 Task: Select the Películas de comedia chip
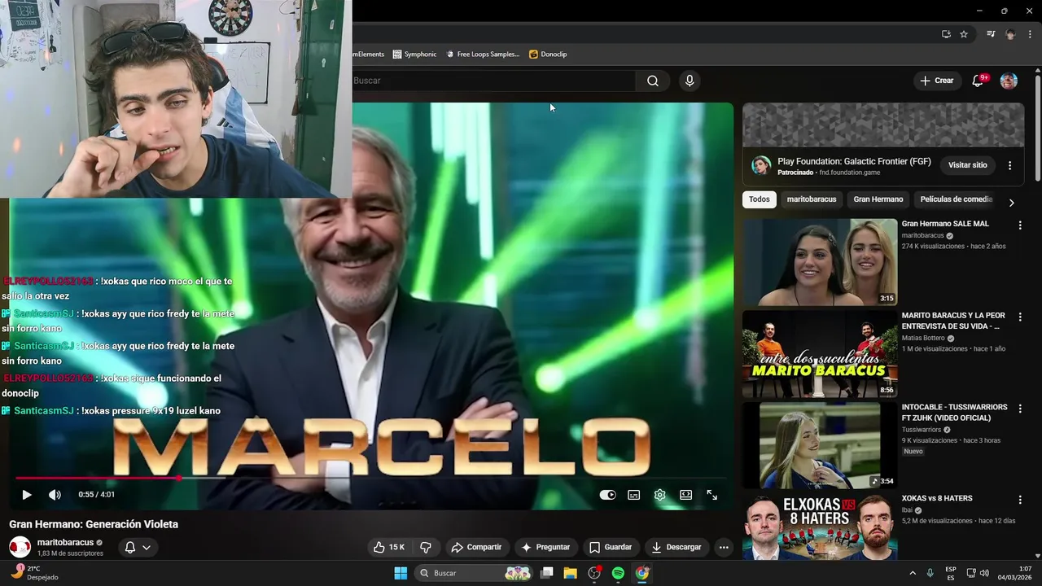click(x=956, y=199)
